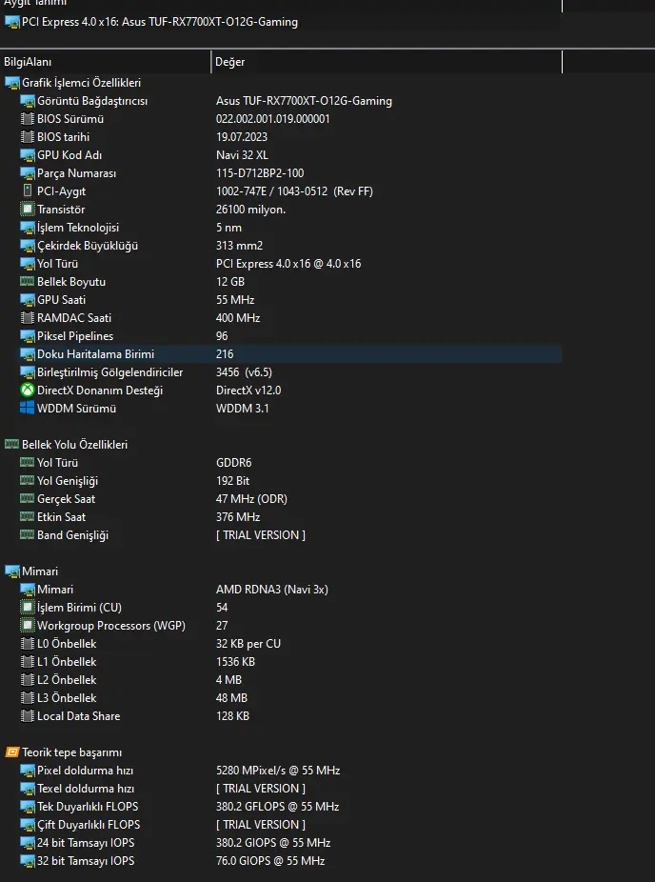The image size is (655, 882).
Task: Click the value 192 Bit
Action: pyautogui.click(x=232, y=481)
